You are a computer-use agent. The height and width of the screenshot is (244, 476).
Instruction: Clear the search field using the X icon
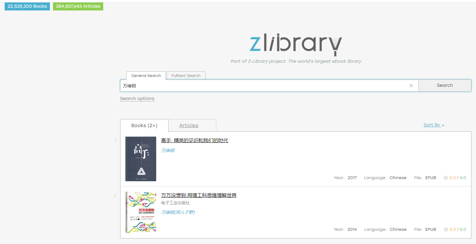[x=411, y=86]
